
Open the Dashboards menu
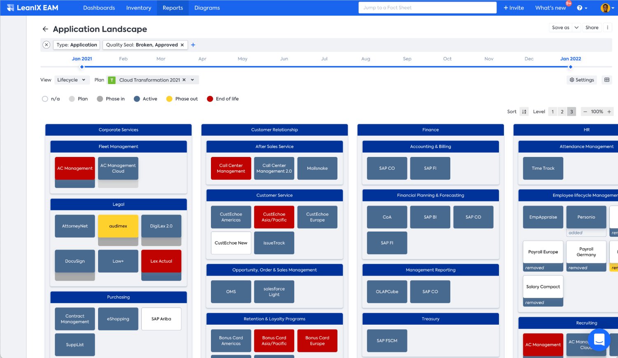click(x=99, y=8)
